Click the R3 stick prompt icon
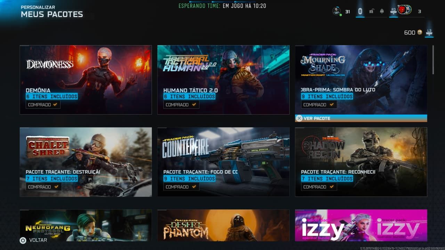445x250 pixels. pyautogui.click(x=393, y=11)
